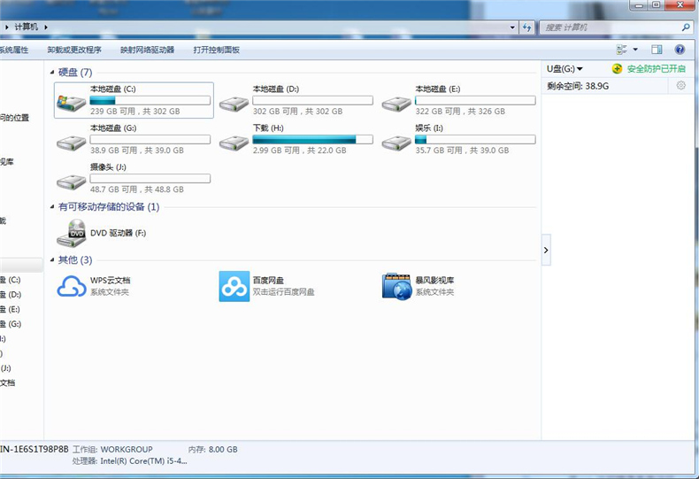The image size is (699, 479).
Task: Click the 搜索 计算机 search field
Action: click(x=611, y=28)
